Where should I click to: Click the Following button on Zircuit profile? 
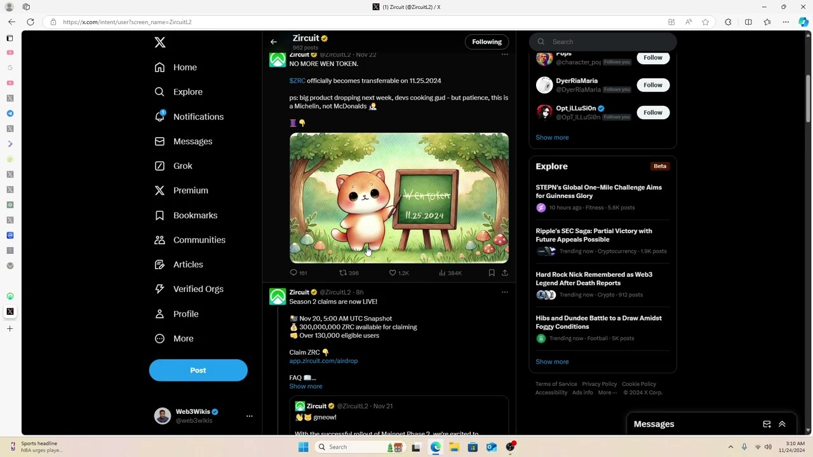tap(487, 42)
